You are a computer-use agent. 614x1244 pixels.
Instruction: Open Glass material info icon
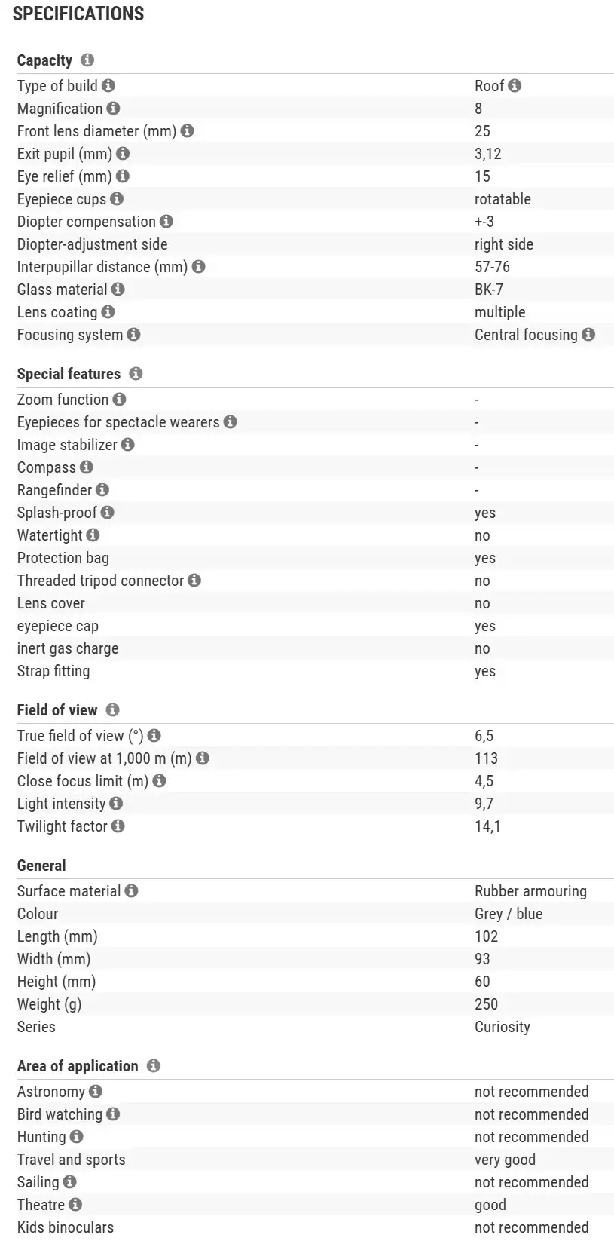click(118, 290)
